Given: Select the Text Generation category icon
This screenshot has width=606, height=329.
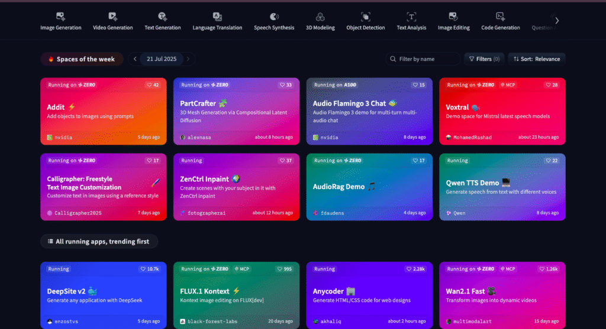Looking at the screenshot, I should coord(162,17).
